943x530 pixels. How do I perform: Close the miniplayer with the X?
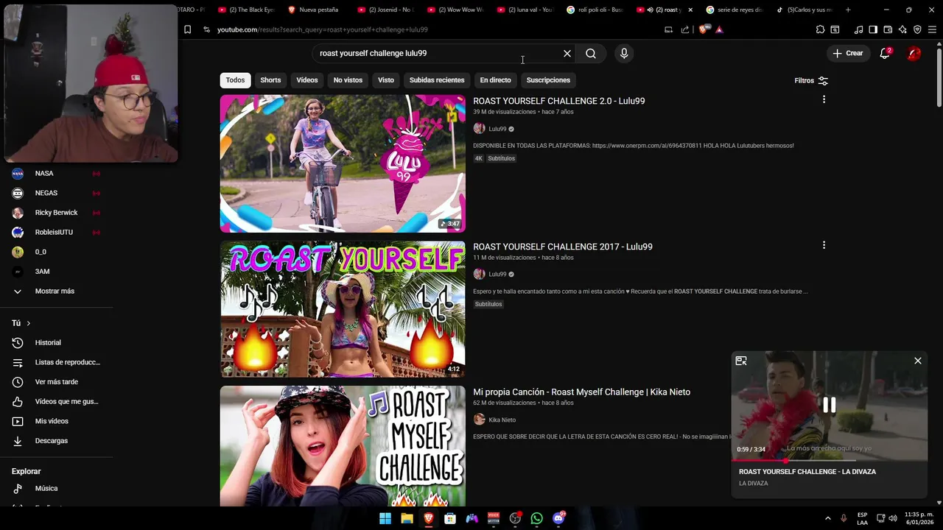pyautogui.click(x=917, y=361)
